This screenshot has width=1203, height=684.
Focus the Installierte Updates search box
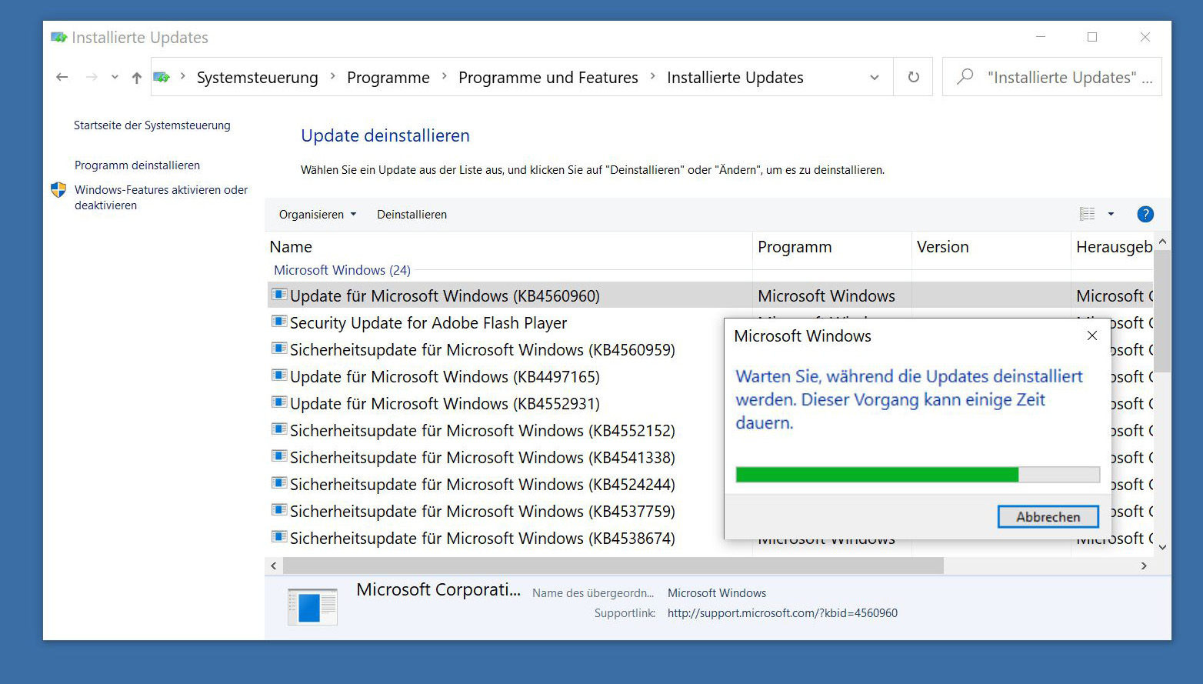click(1052, 77)
